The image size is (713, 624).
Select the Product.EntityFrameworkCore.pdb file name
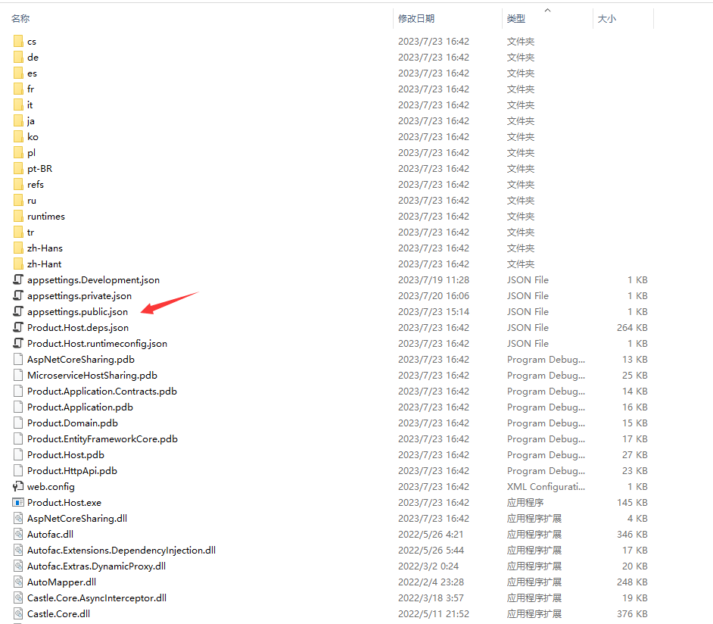pyautogui.click(x=102, y=439)
